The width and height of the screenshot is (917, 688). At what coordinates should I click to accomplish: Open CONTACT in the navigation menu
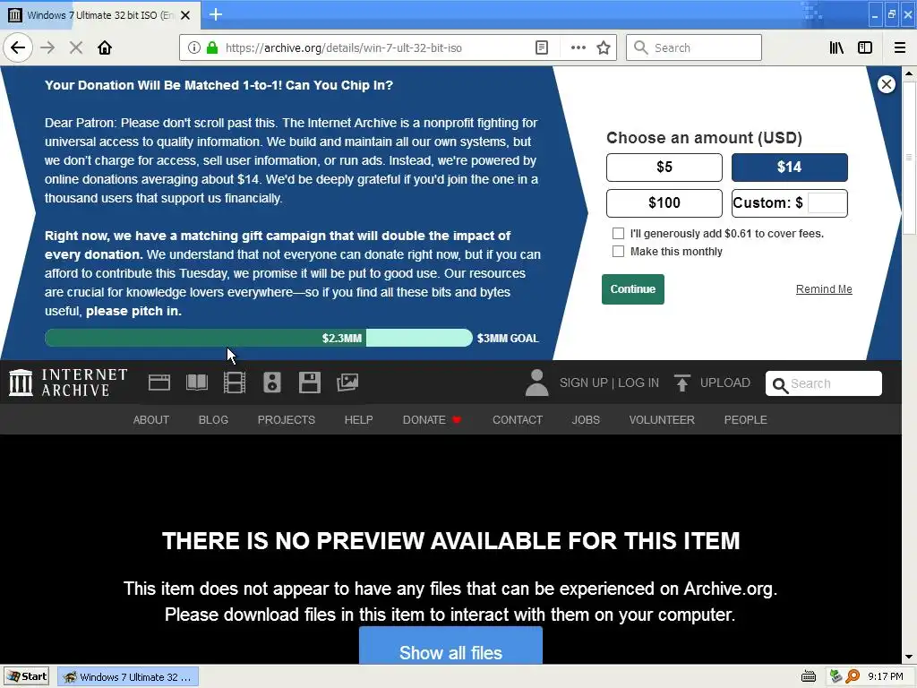[518, 420]
